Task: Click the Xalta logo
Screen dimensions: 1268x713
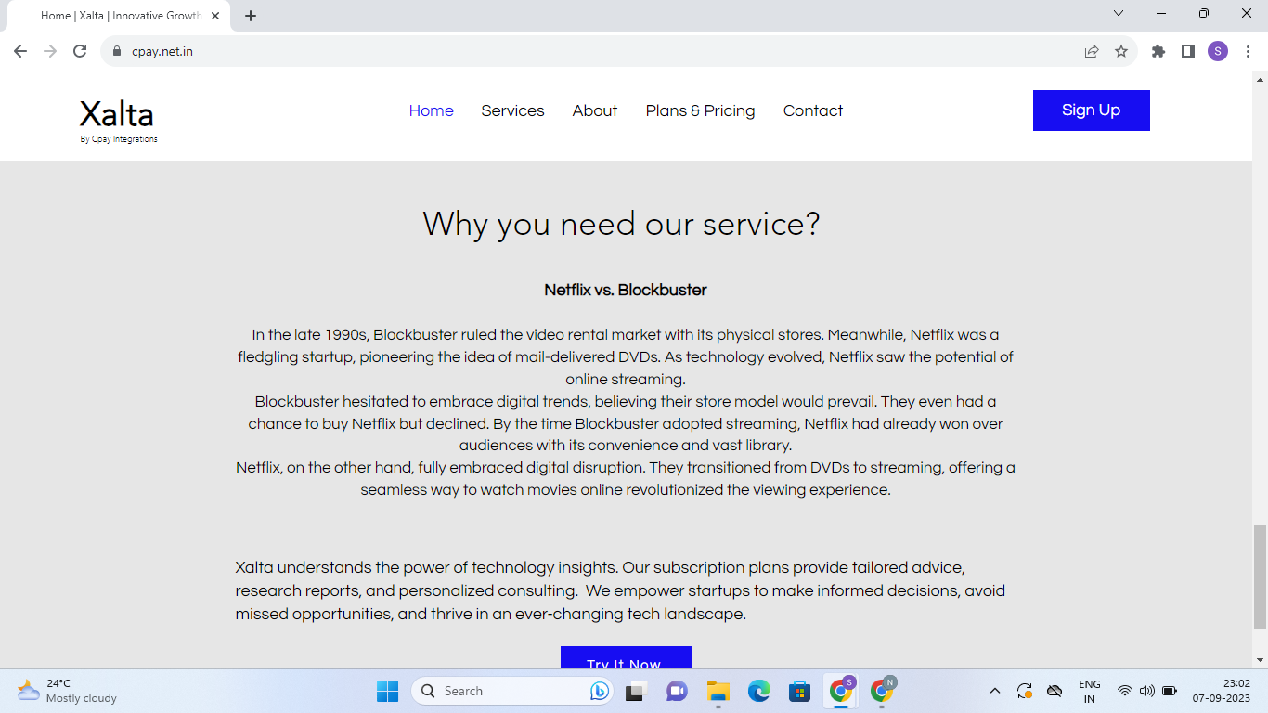Action: [x=117, y=114]
